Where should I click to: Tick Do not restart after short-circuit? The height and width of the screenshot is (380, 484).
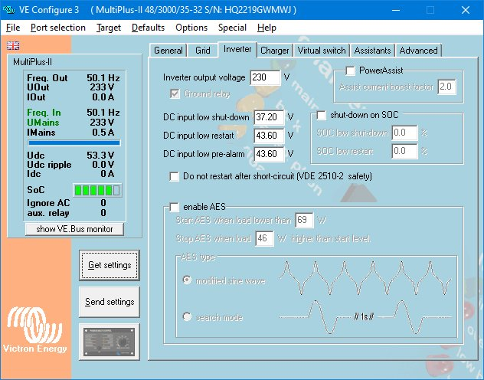coord(175,175)
